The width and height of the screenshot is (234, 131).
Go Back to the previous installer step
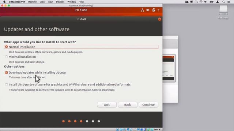point(128,104)
